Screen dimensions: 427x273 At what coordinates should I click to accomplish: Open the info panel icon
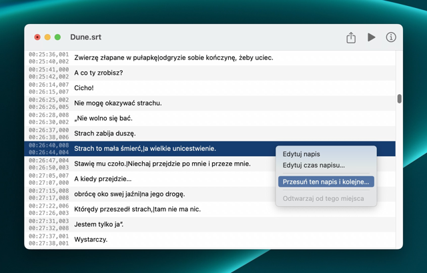tap(391, 37)
